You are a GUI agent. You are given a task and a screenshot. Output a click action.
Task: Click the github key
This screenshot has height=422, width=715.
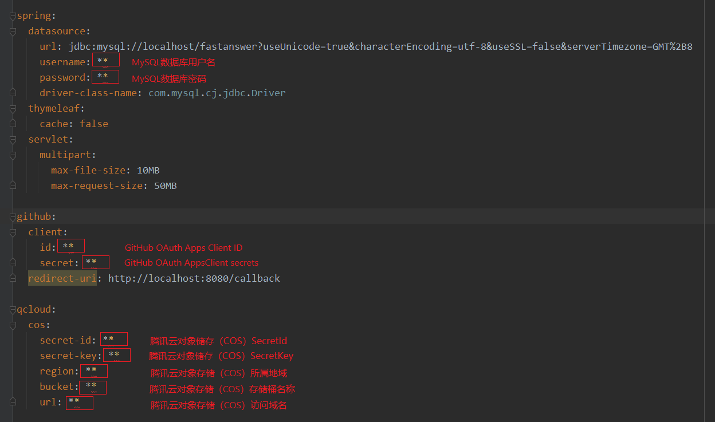pyautogui.click(x=34, y=216)
